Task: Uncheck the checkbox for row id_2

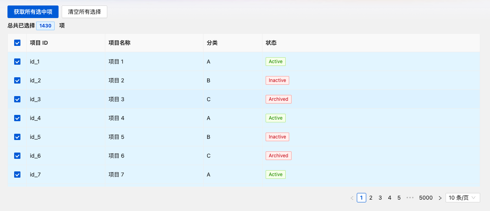Action: pos(17,80)
